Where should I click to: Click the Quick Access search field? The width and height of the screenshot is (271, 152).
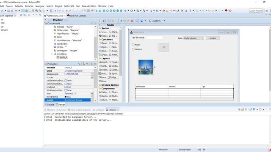pos(256,11)
